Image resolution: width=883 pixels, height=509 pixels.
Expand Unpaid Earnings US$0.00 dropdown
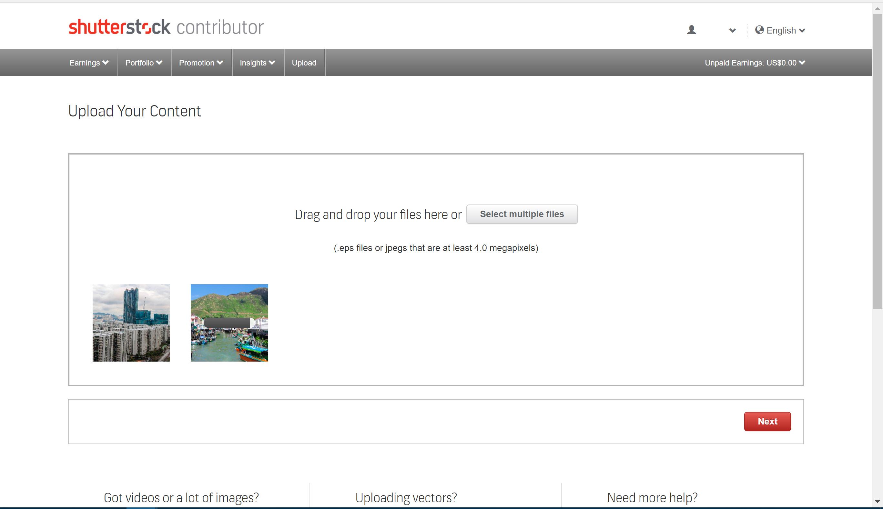(755, 63)
